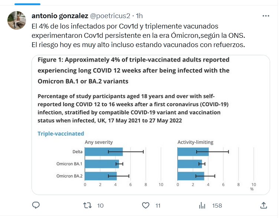
Task: Retweet this post via arrows icon
Action: [88, 205]
